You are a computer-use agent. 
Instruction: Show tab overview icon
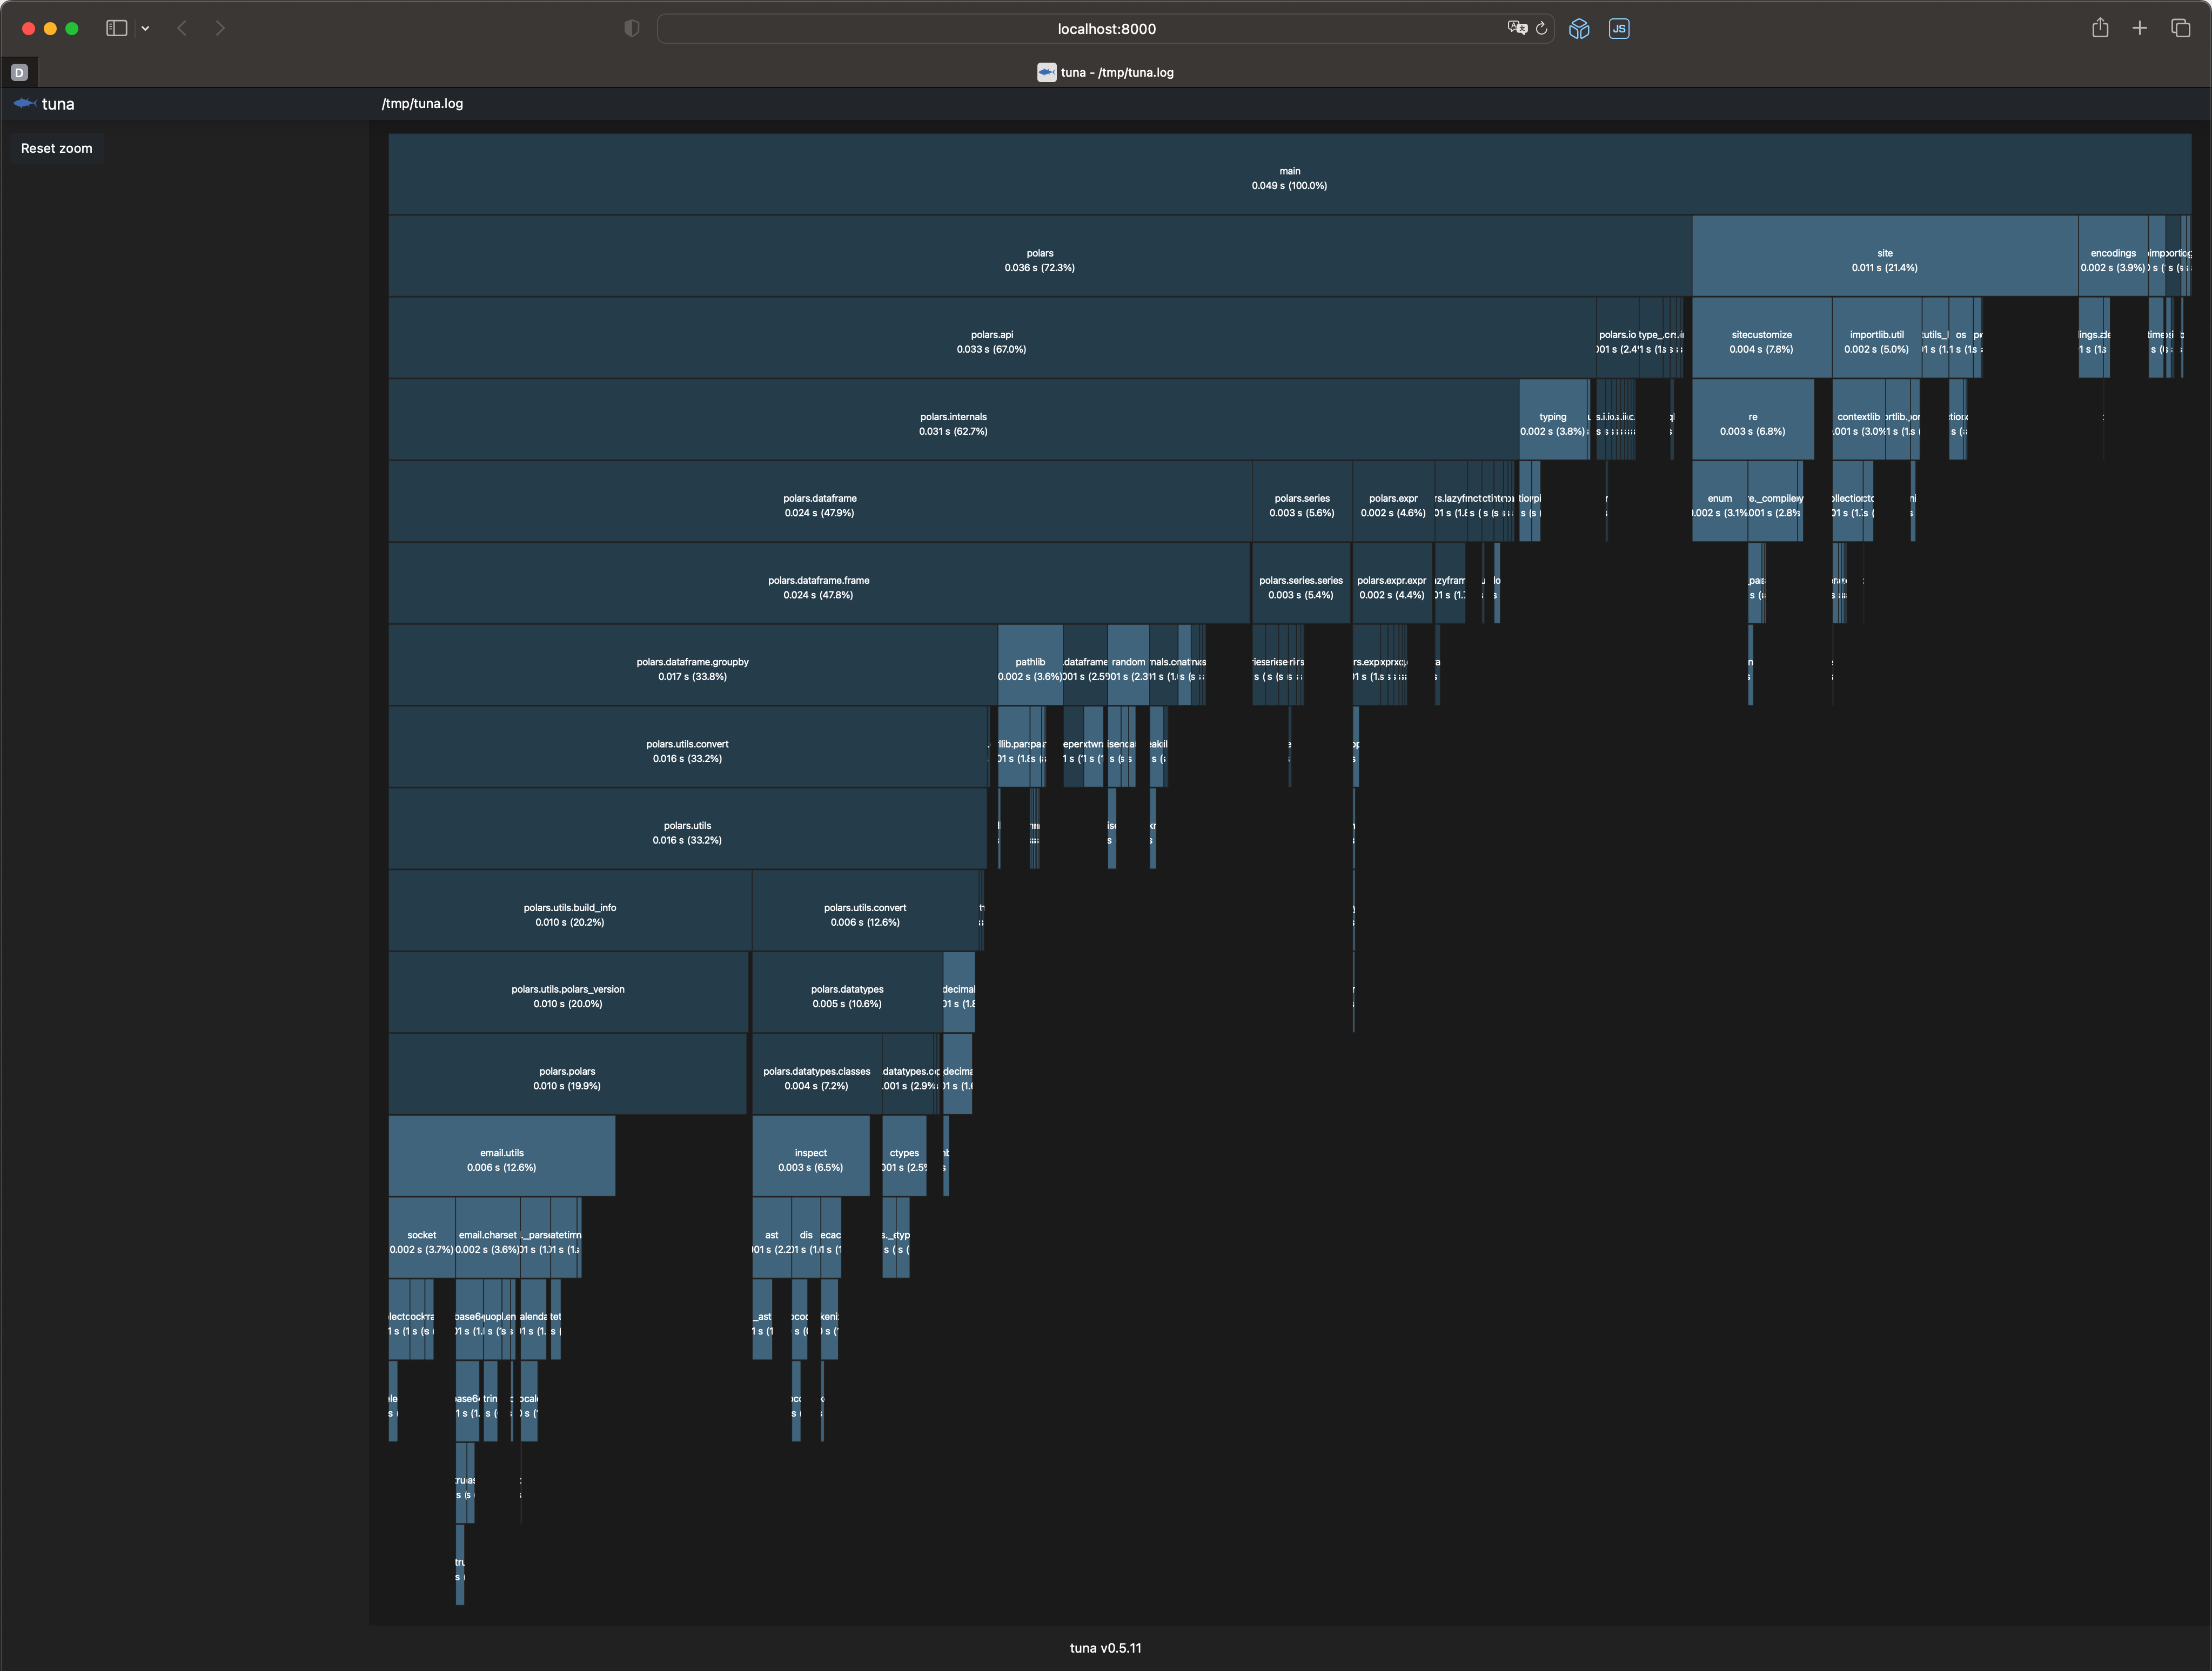tap(2180, 28)
